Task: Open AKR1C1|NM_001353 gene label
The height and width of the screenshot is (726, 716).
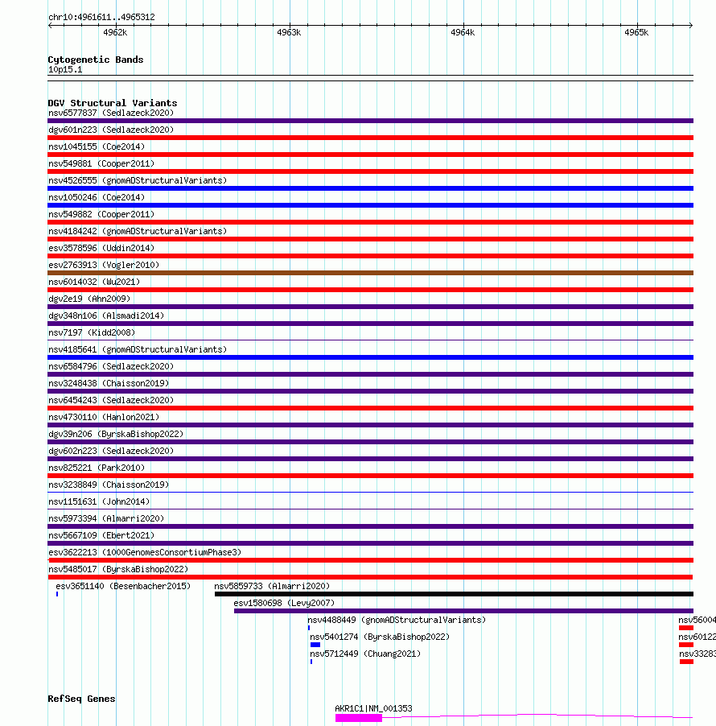Action: coord(373,708)
